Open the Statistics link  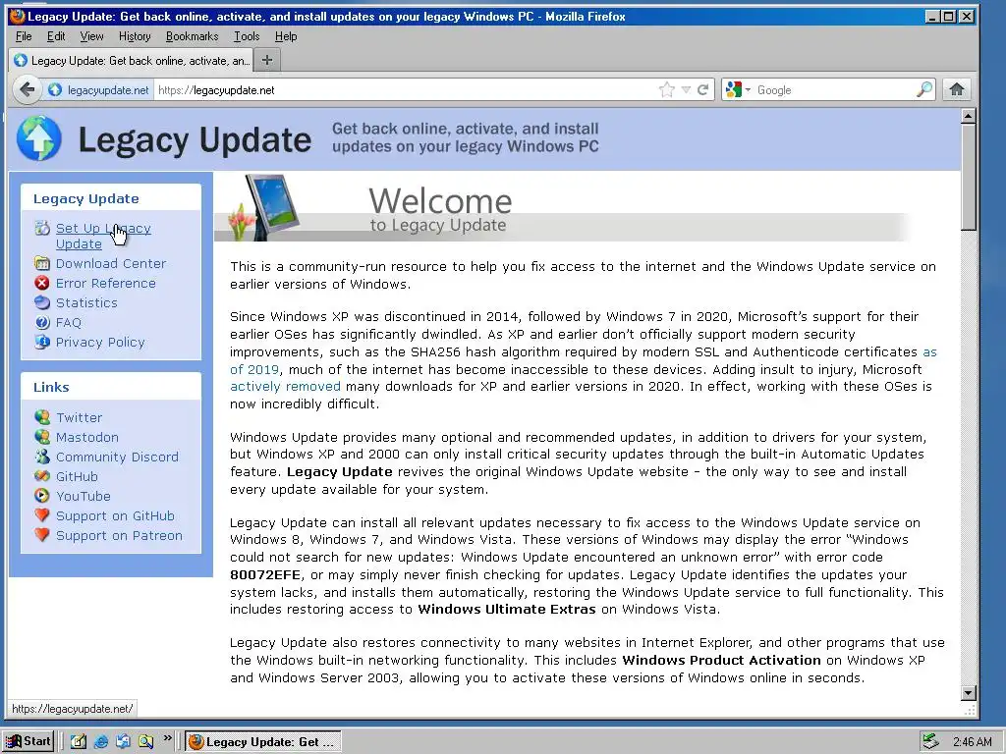tap(86, 302)
